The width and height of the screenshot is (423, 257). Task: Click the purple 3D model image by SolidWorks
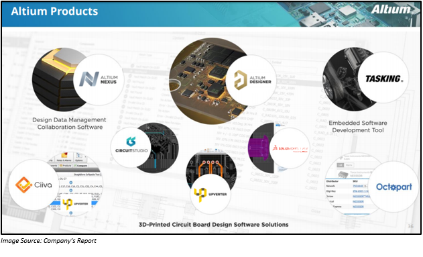click(260, 148)
